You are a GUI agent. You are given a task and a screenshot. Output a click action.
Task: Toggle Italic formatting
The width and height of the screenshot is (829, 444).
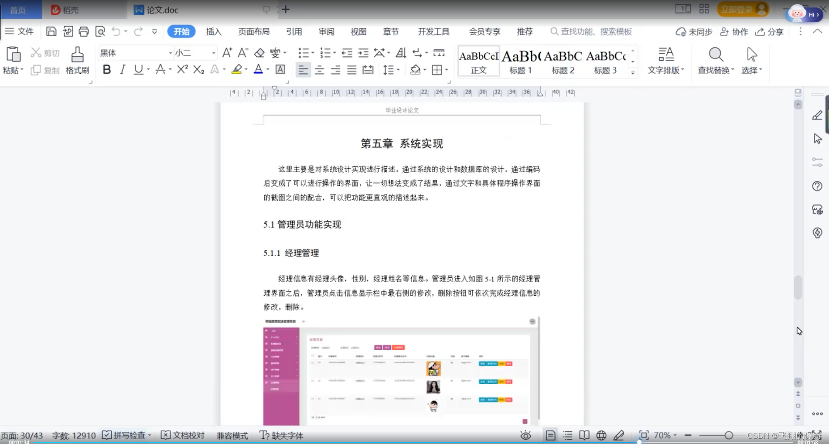(123, 69)
